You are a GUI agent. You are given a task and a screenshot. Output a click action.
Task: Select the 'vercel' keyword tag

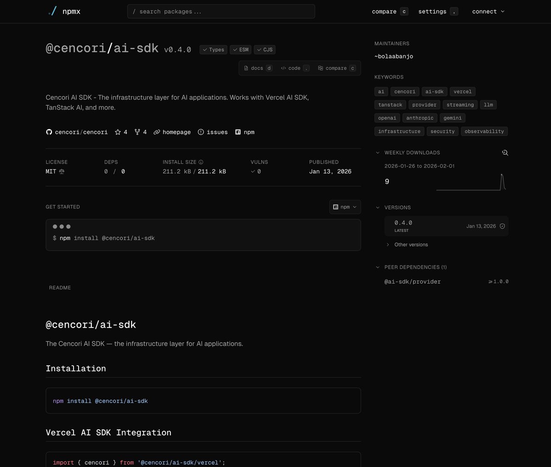tap(462, 92)
